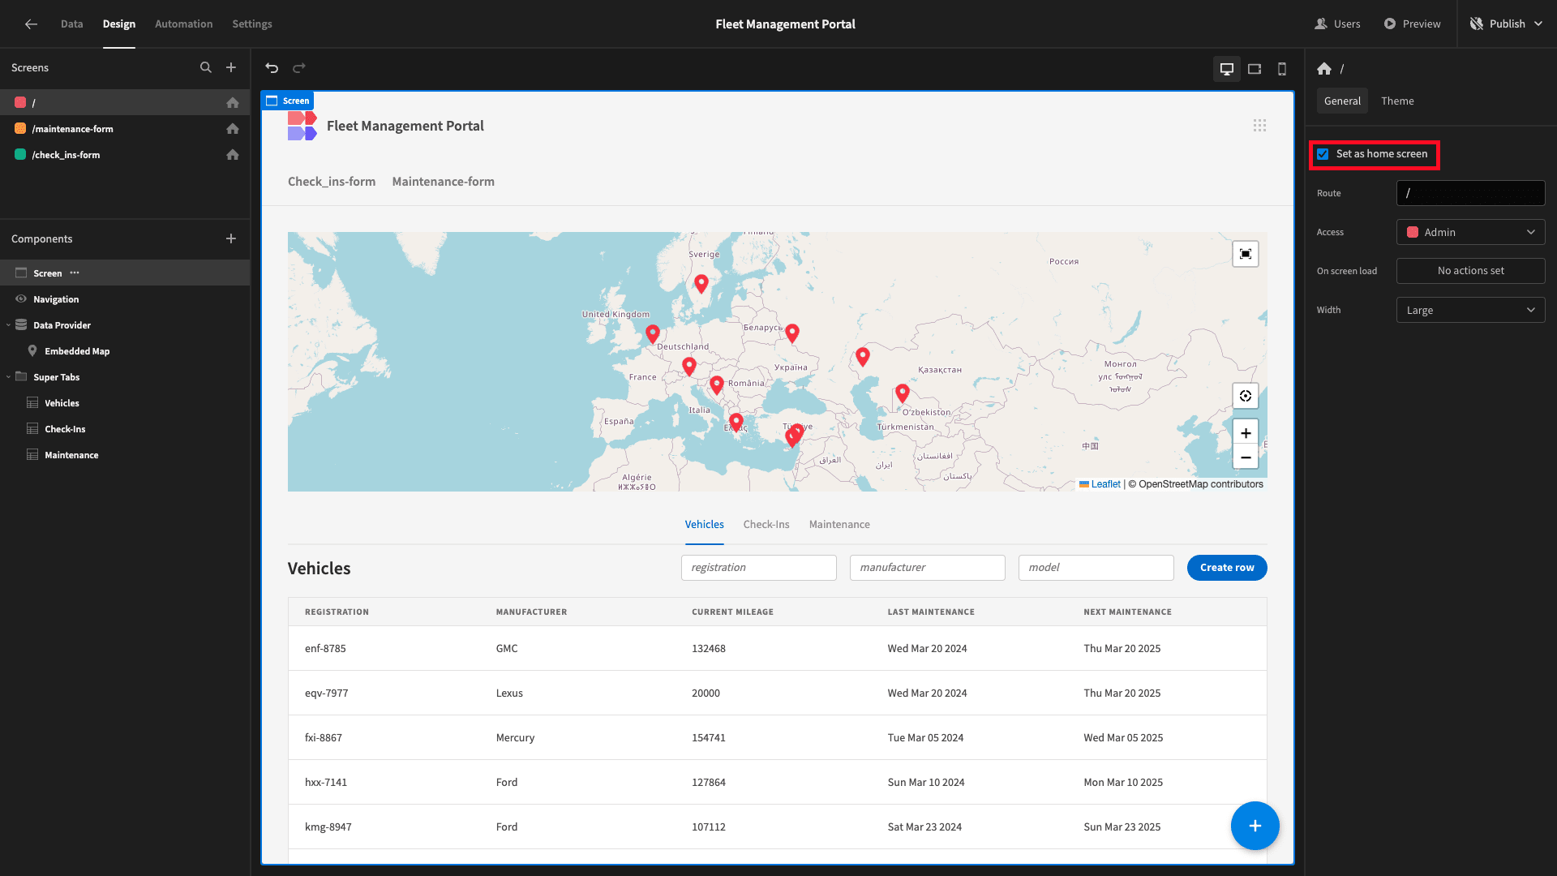Collapse the Super Tabs tree node
This screenshot has width=1557, height=876.
tap(8, 377)
